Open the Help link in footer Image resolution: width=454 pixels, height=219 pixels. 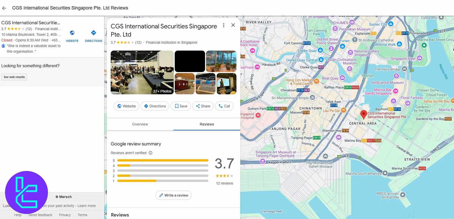(x=18, y=215)
